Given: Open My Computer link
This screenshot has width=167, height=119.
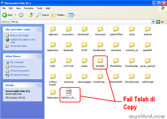Looking at the screenshot, I should [x=17, y=62].
